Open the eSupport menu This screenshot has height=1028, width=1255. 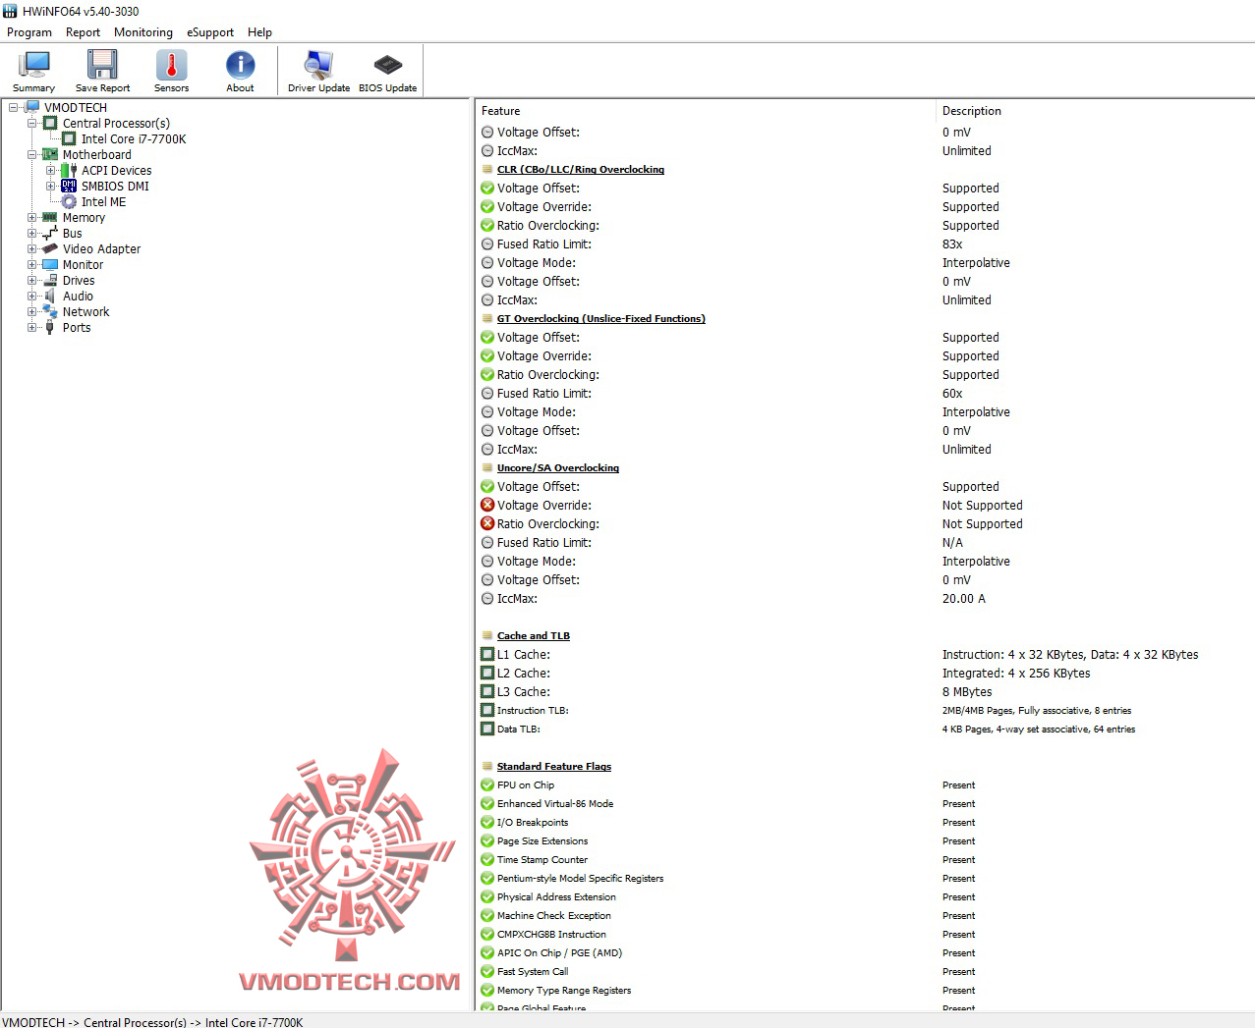(x=210, y=32)
